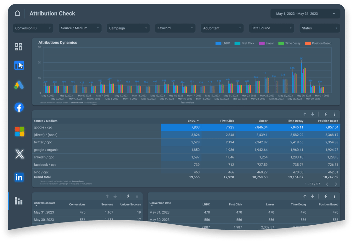353x242 pixels.
Task: Go to the Home icon
Action: (x=18, y=13)
